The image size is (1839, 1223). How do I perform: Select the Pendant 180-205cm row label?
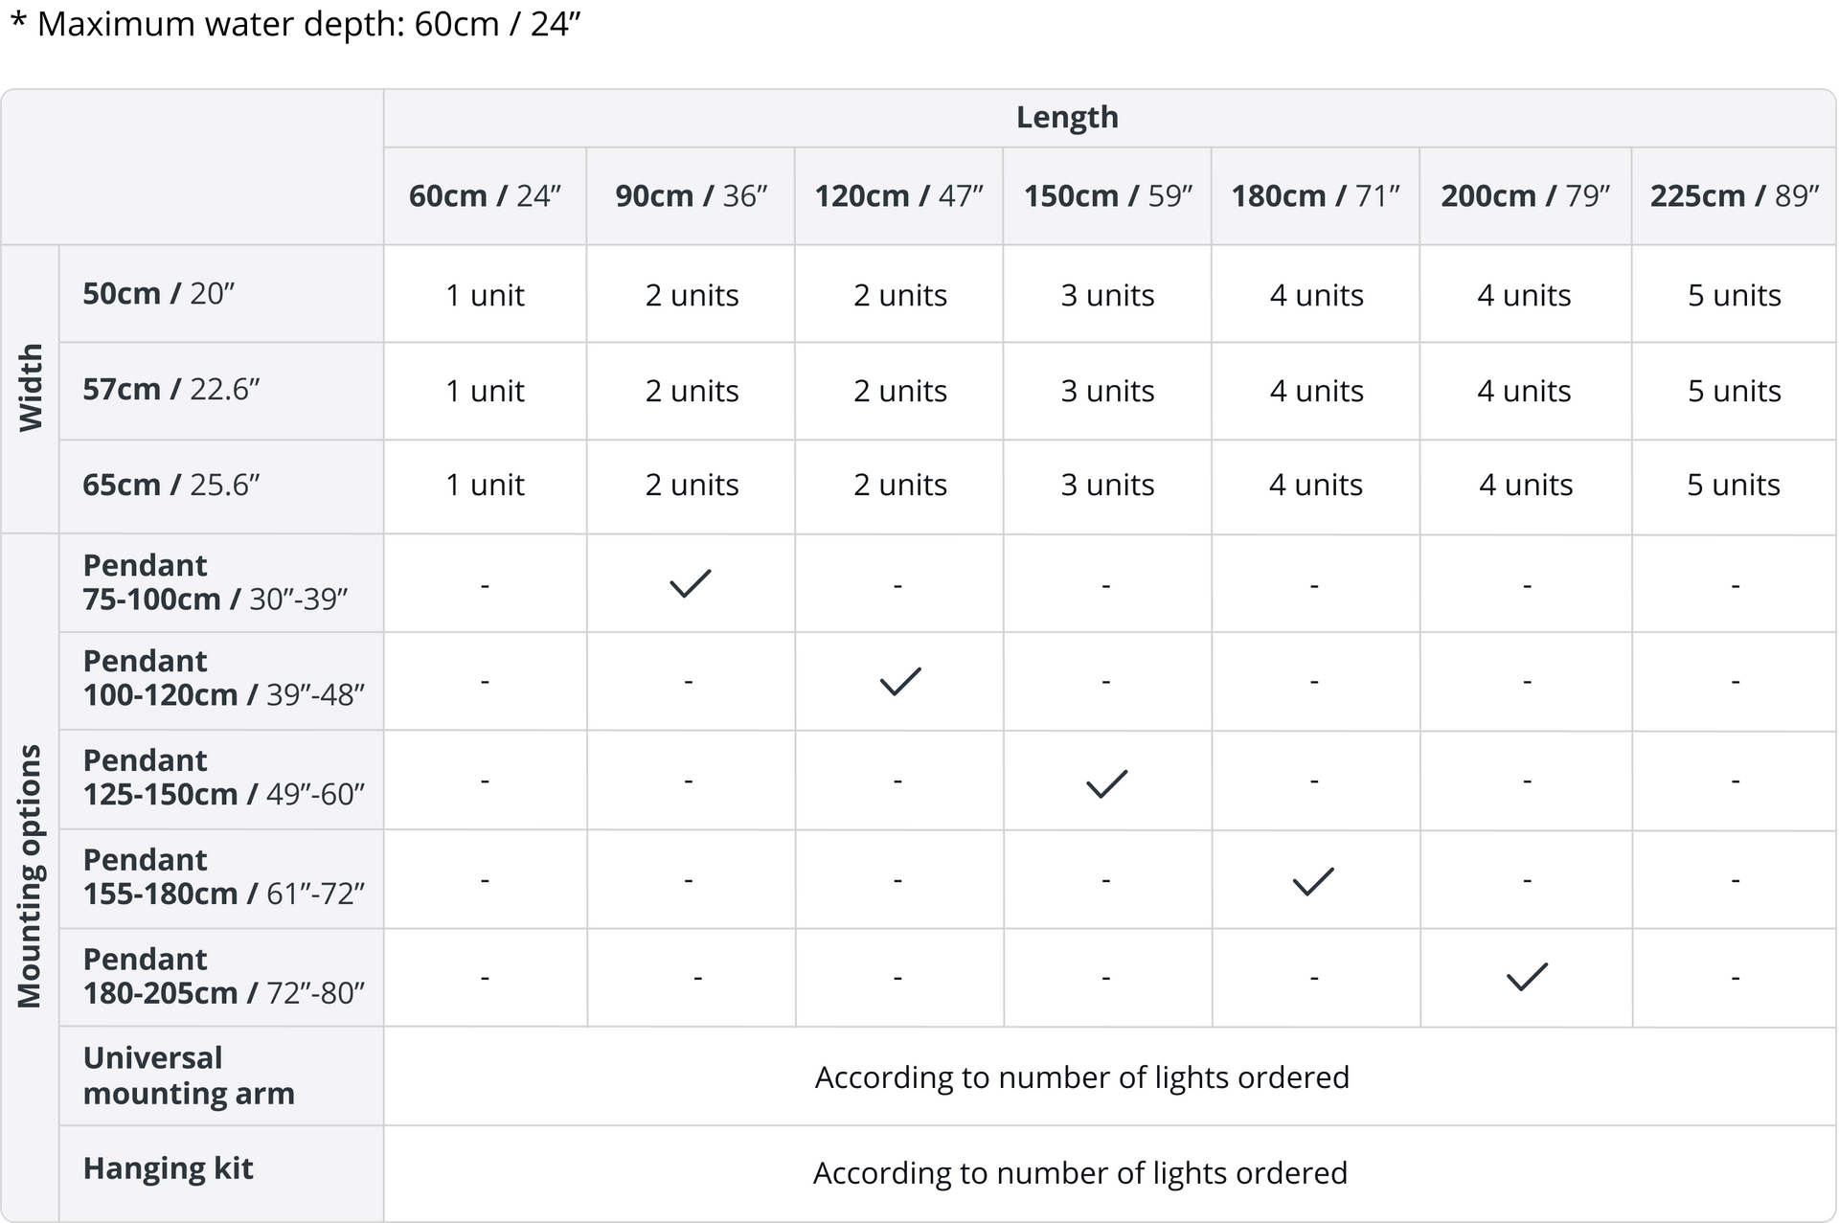(x=223, y=976)
